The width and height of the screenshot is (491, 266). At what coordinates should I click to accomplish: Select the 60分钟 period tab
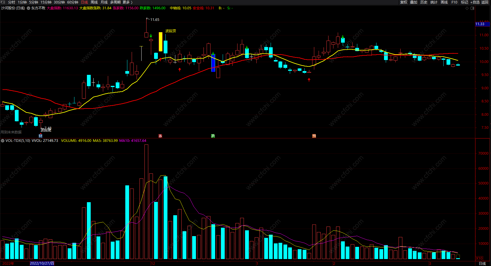[x=73, y=2]
